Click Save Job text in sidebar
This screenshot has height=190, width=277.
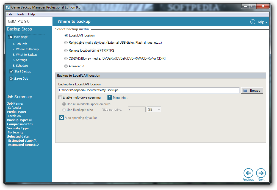[21, 79]
